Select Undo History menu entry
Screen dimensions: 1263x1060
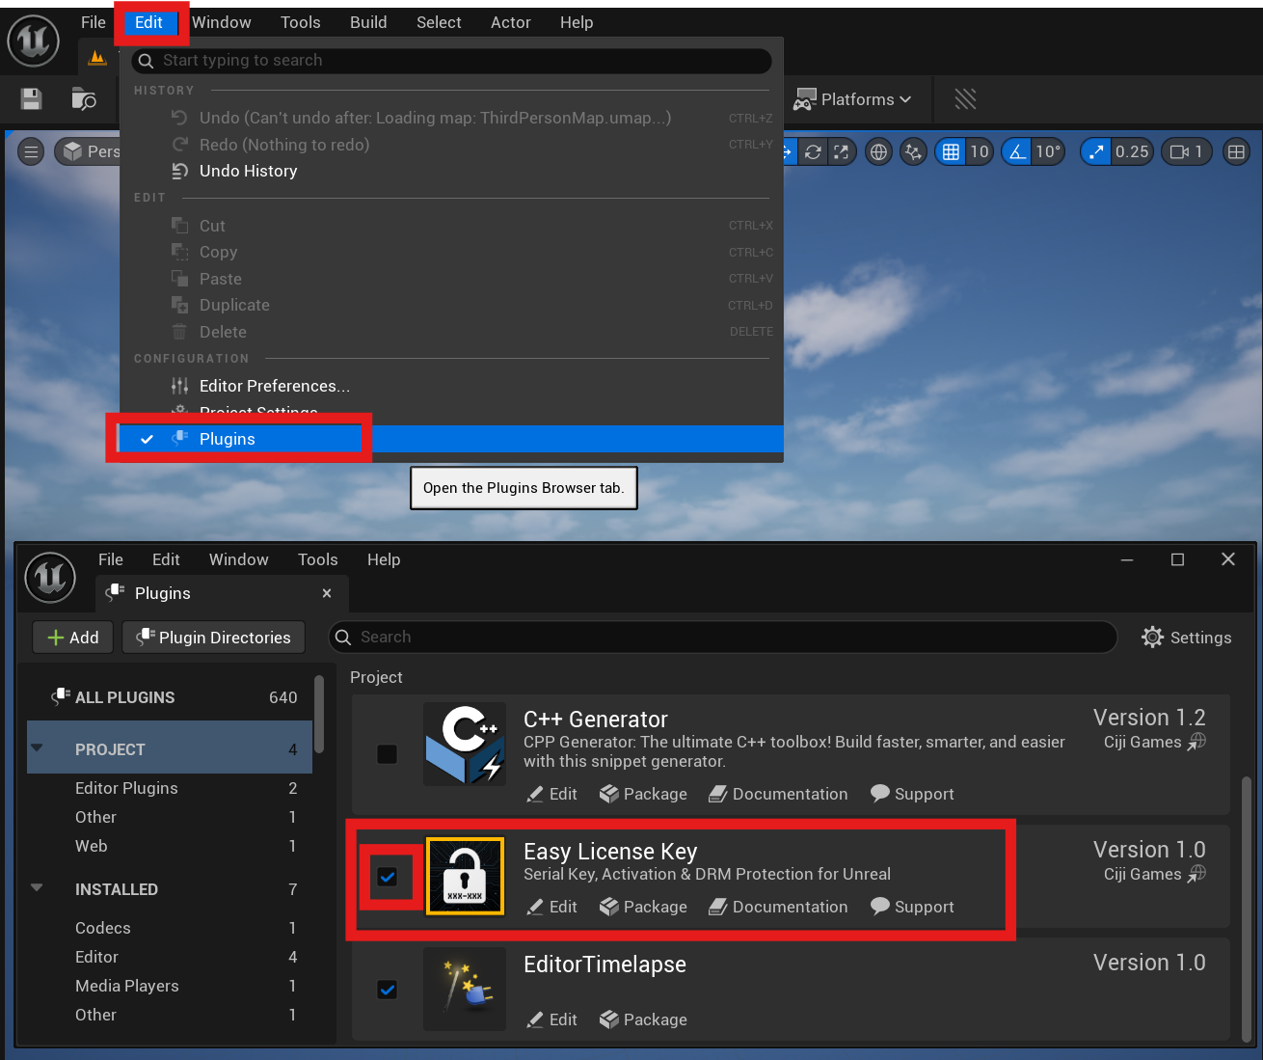coord(451,171)
